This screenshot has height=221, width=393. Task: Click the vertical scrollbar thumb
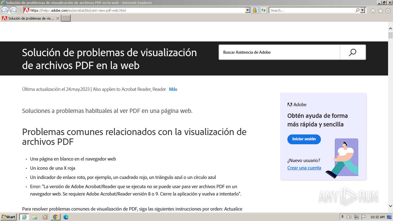[391, 35]
